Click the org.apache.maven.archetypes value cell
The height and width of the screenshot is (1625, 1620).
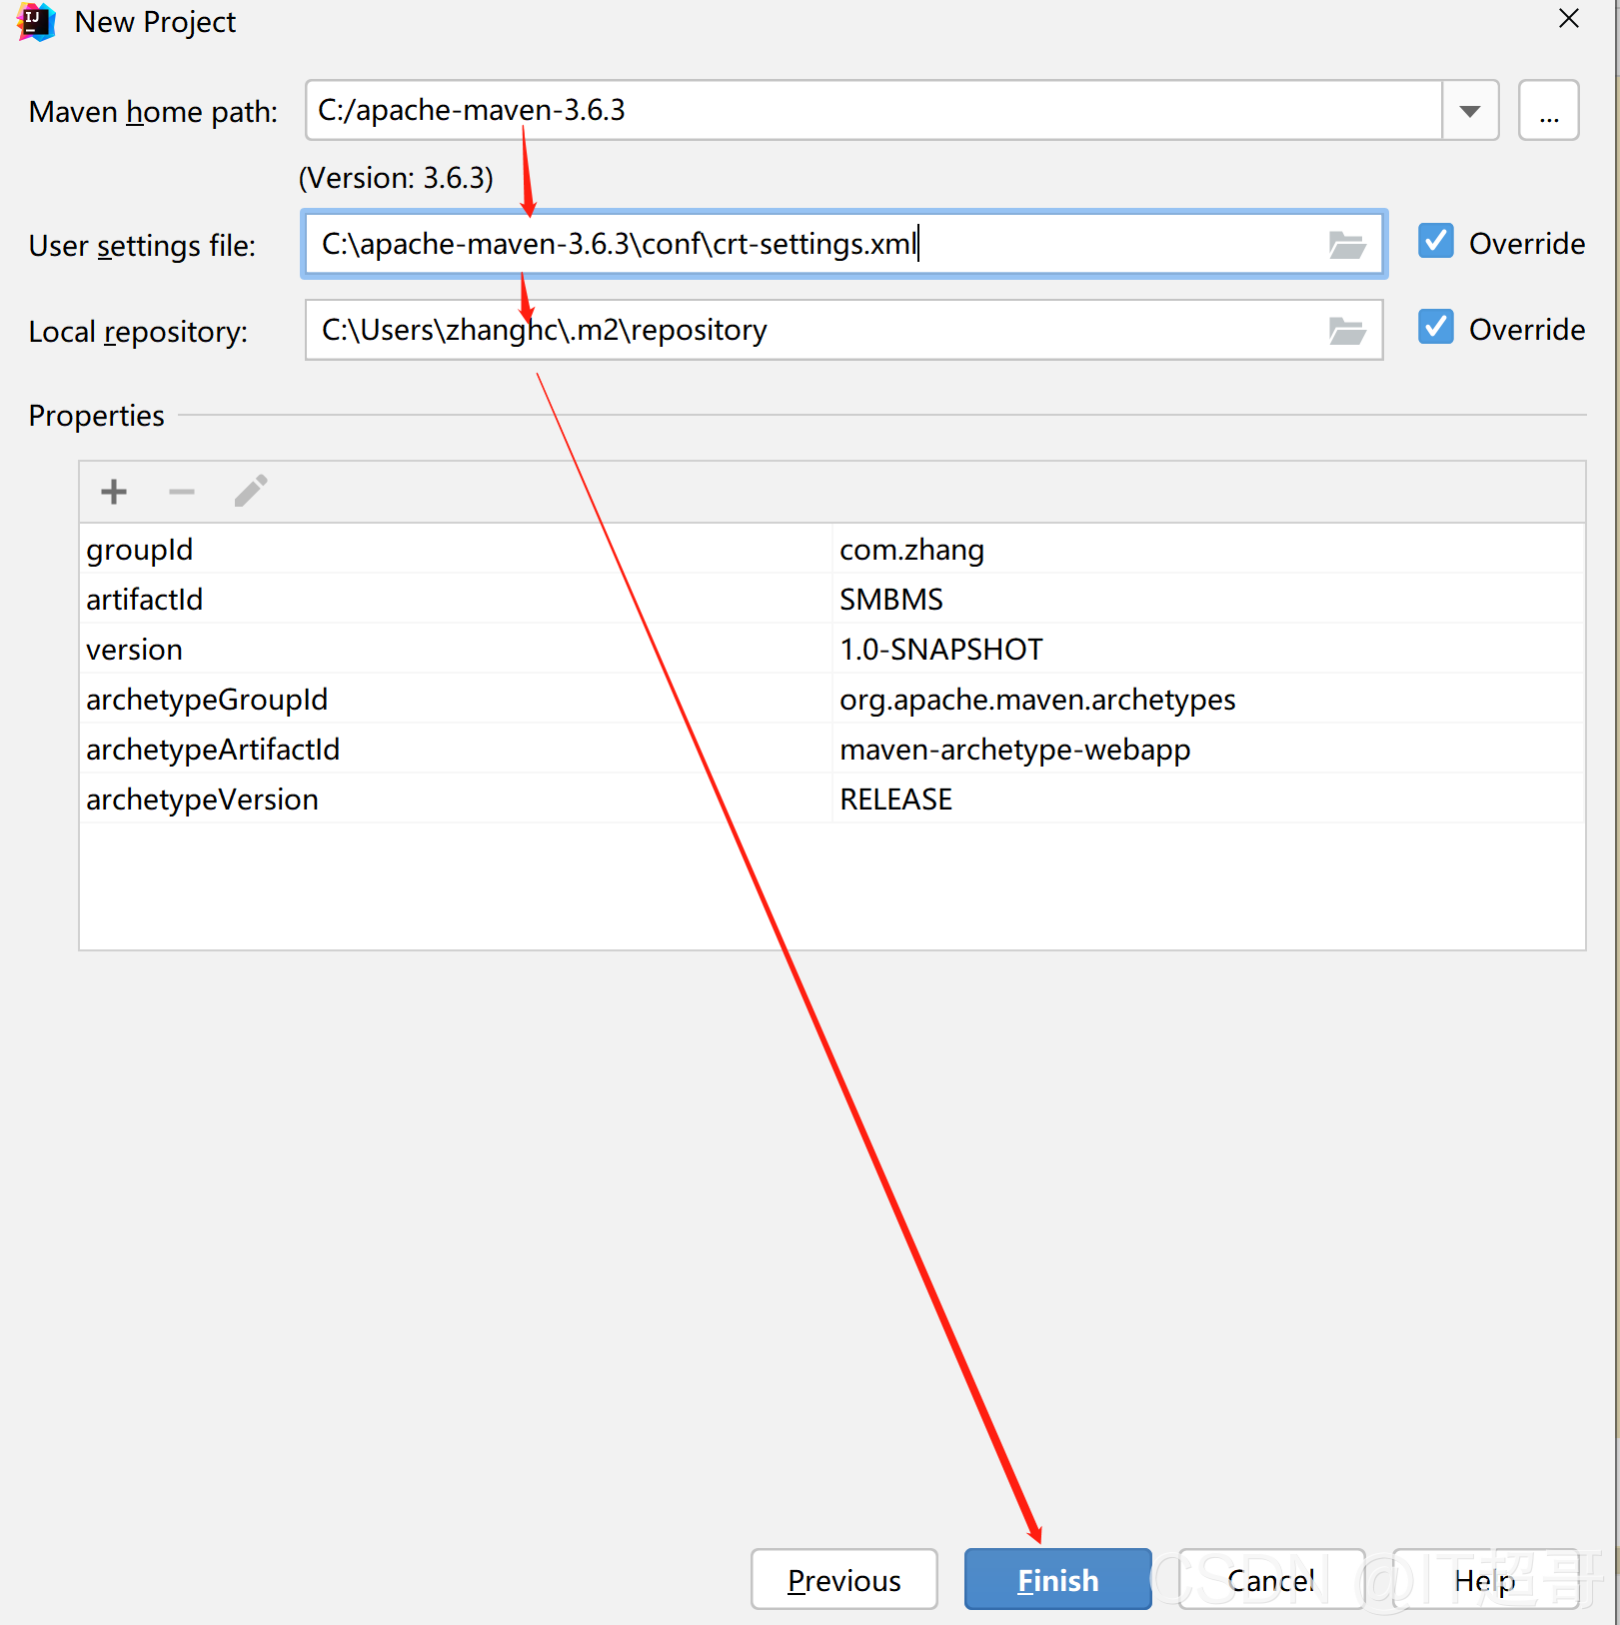[1208, 699]
